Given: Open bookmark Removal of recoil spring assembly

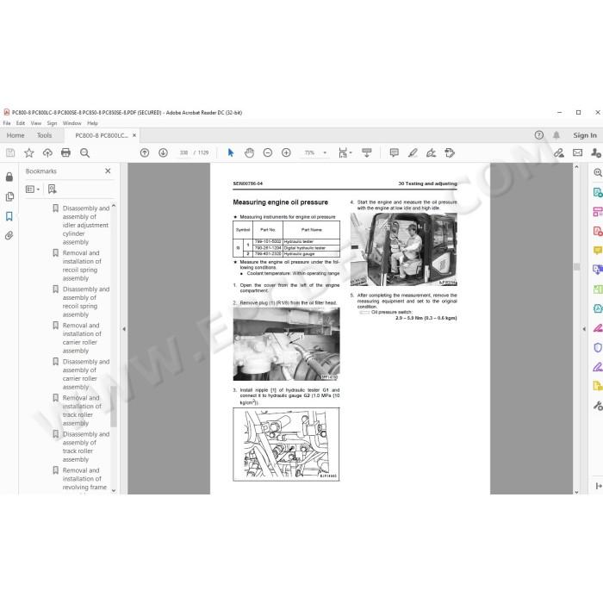Looking at the screenshot, I should (82, 265).
